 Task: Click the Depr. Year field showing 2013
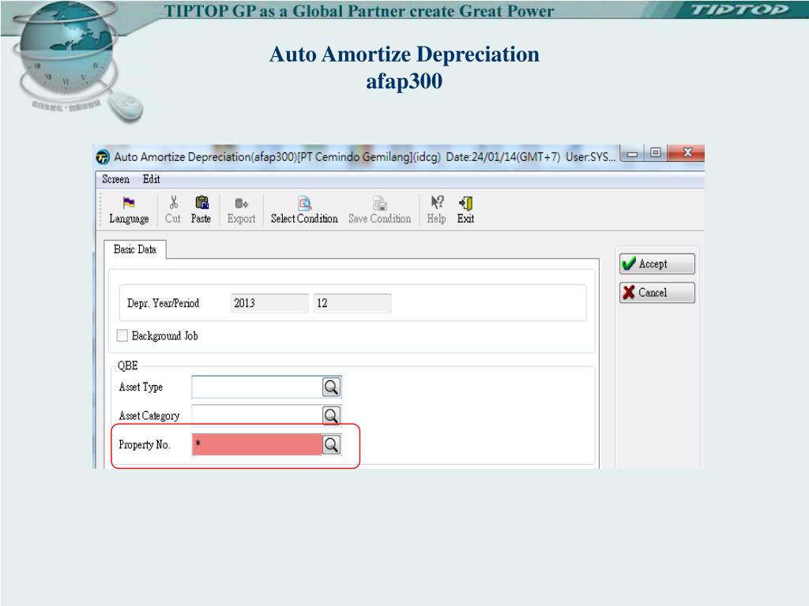269,303
